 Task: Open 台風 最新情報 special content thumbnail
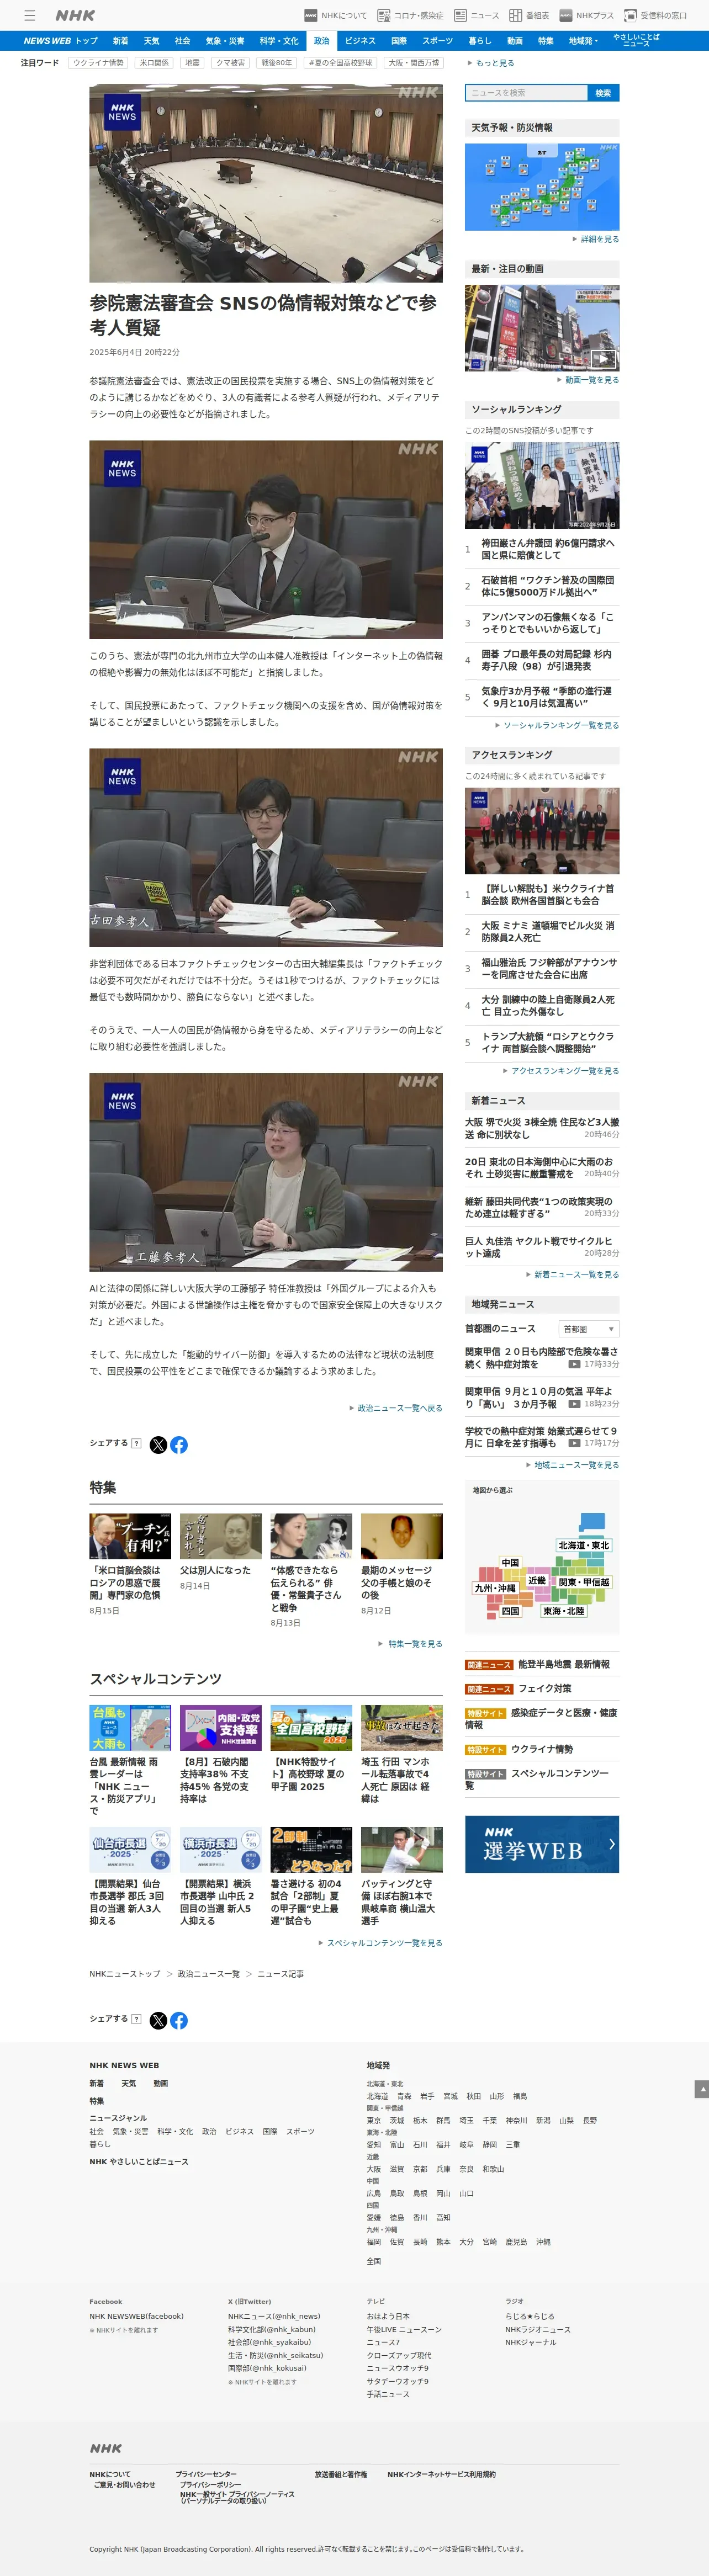[130, 1728]
